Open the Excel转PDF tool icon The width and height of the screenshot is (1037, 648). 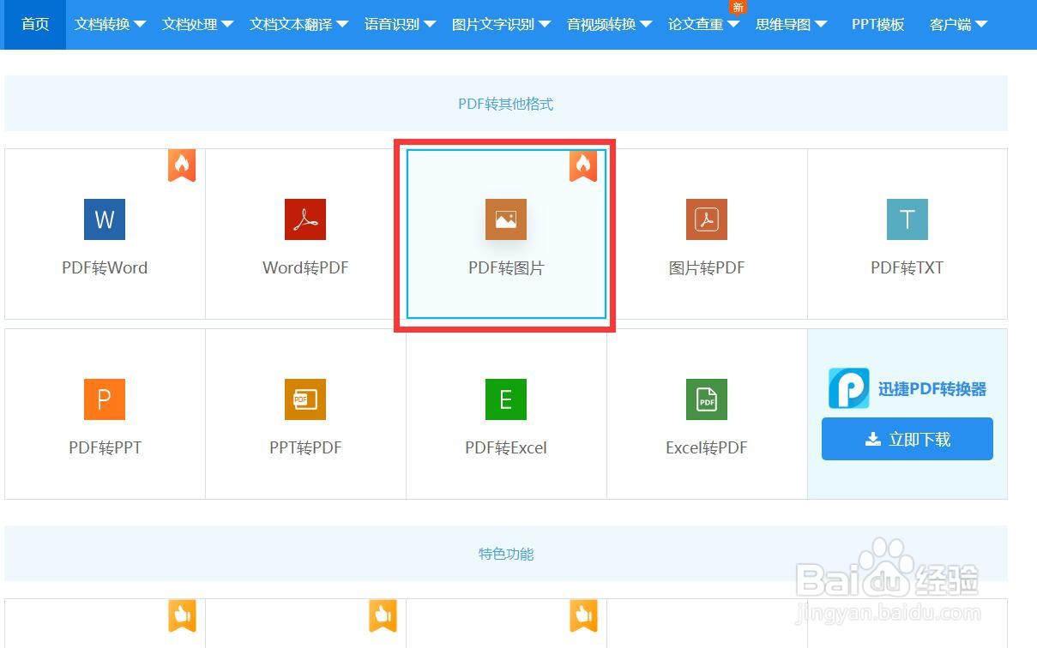(x=706, y=399)
